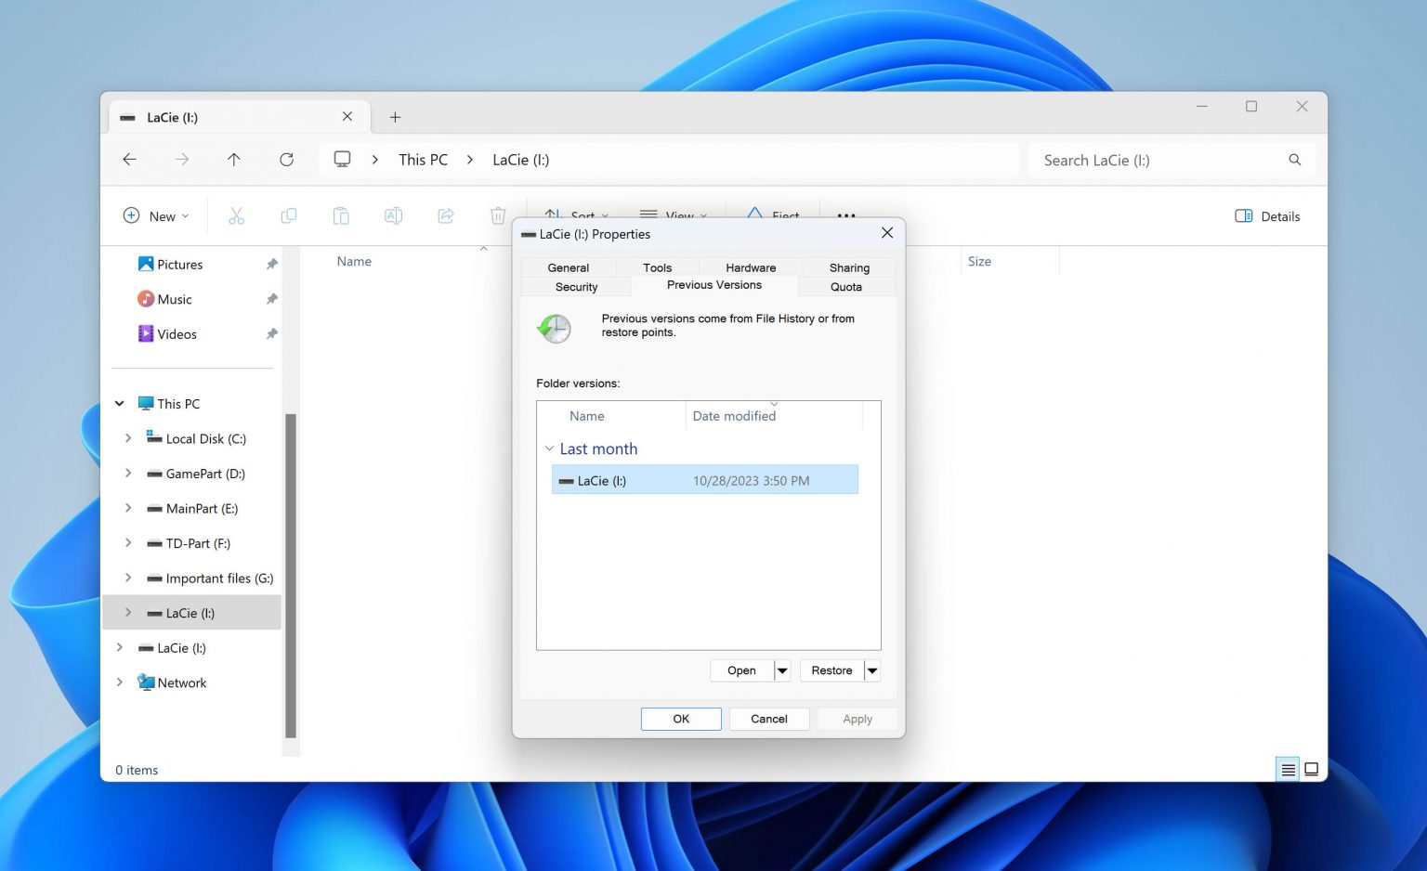This screenshot has width=1427, height=871.
Task: Click the Paste icon
Action: (341, 215)
